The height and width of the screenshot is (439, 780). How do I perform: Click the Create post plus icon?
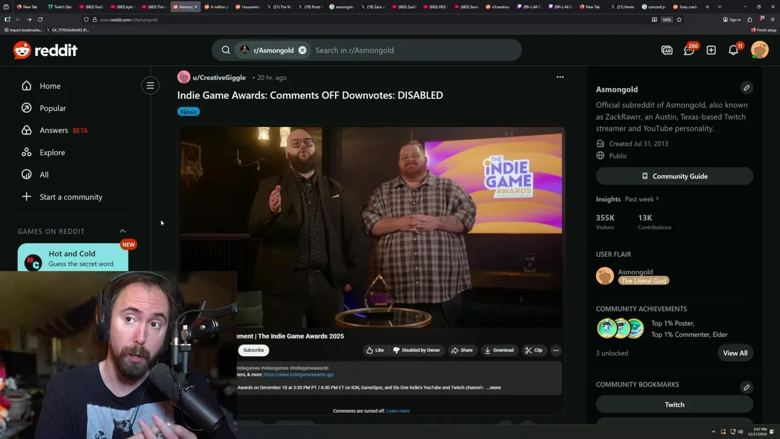(711, 50)
